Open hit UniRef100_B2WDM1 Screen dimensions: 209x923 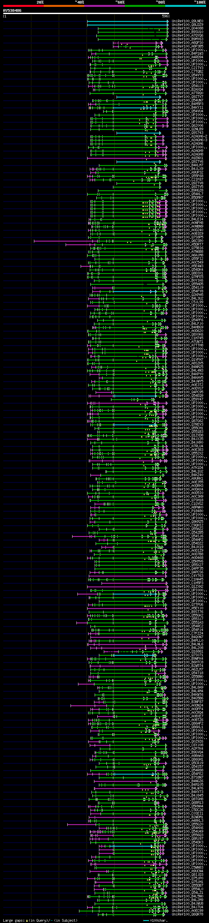pos(187,817)
